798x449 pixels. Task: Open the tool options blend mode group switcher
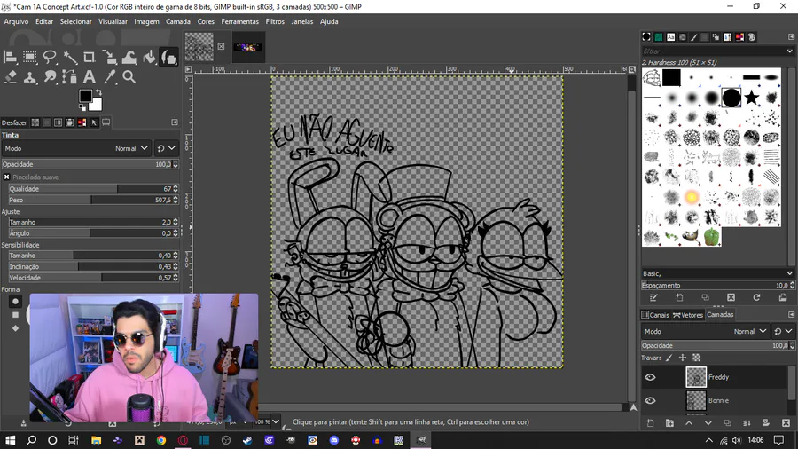coord(166,149)
